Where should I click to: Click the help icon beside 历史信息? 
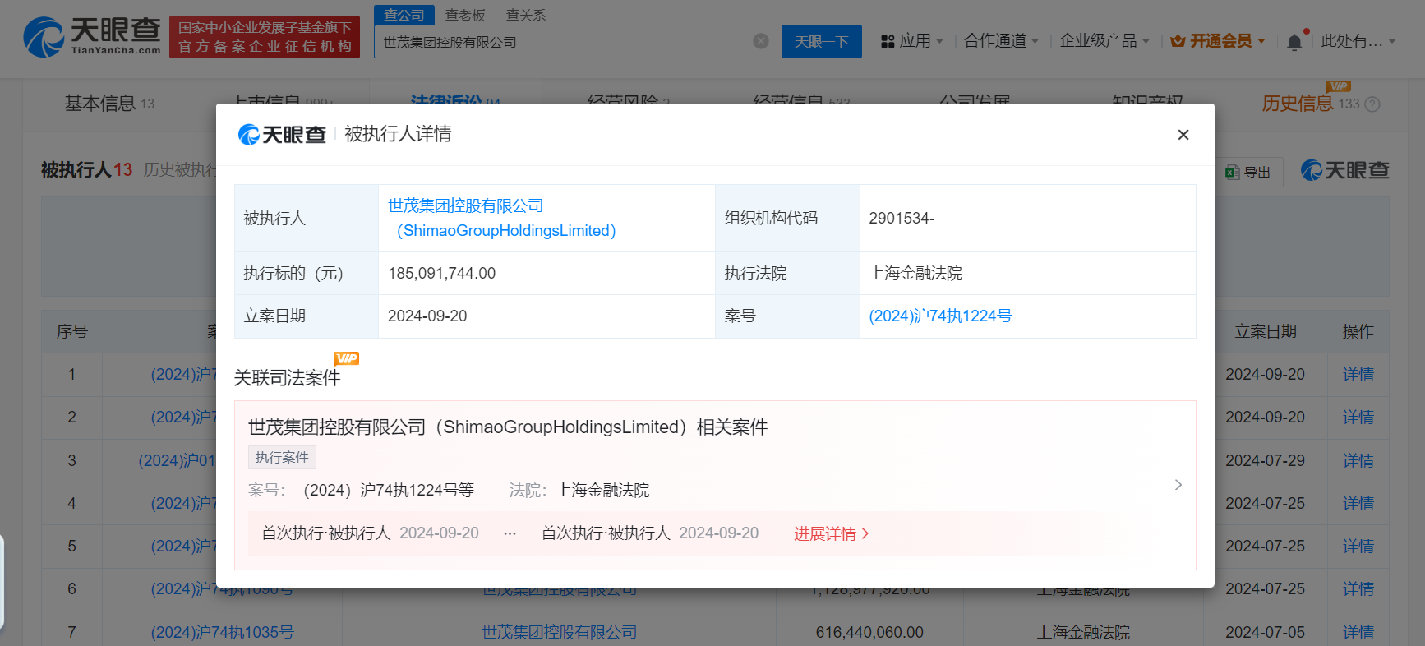(x=1372, y=104)
